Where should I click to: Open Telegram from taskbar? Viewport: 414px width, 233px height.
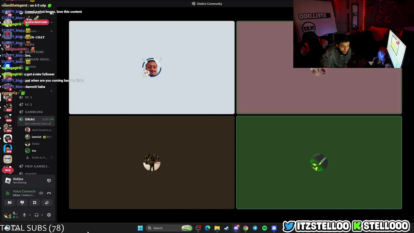coord(255,228)
